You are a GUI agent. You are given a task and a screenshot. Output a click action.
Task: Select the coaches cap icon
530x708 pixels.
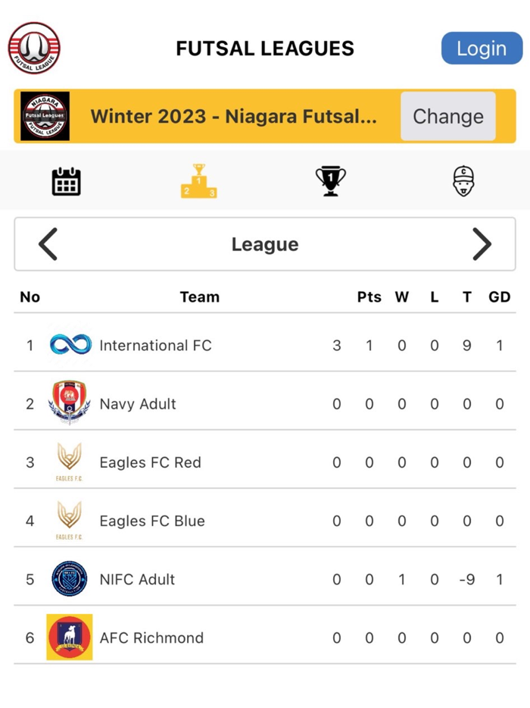point(463,180)
